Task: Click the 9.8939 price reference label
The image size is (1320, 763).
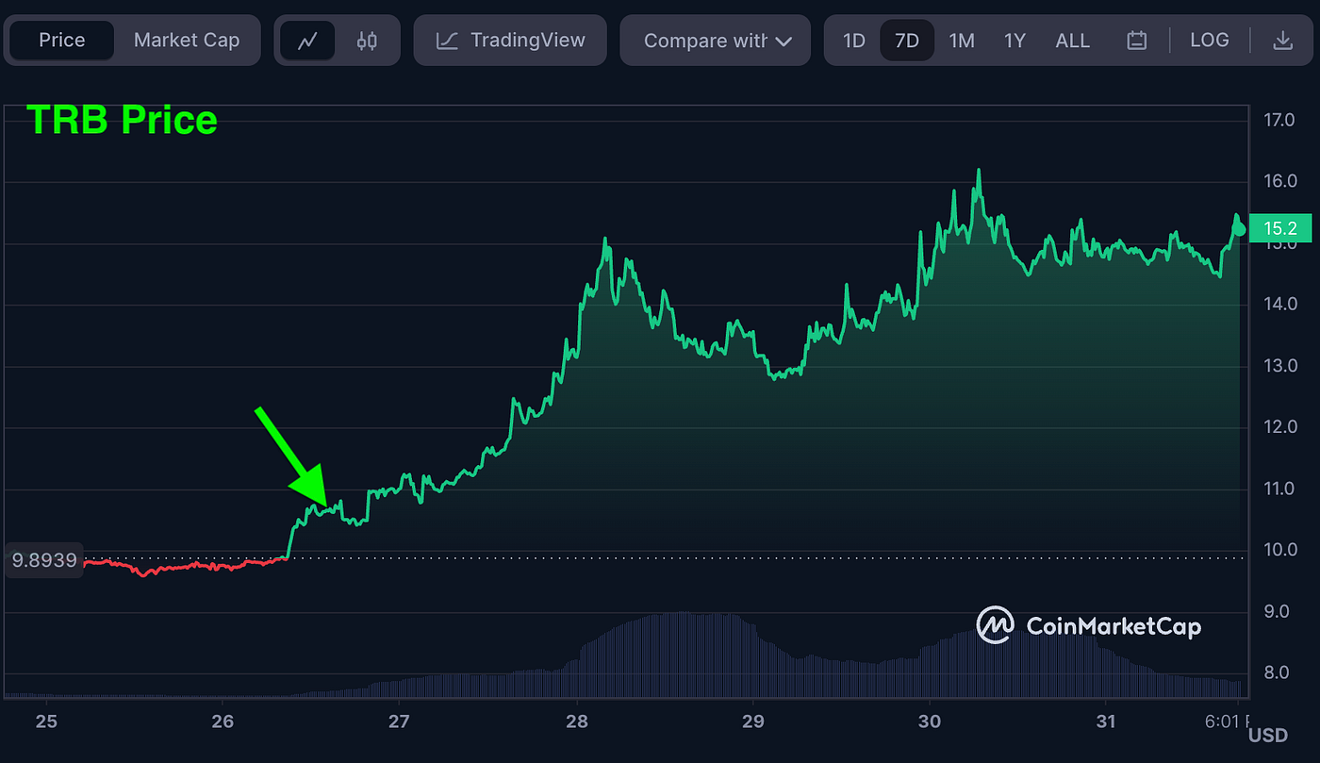Action: click(x=42, y=559)
